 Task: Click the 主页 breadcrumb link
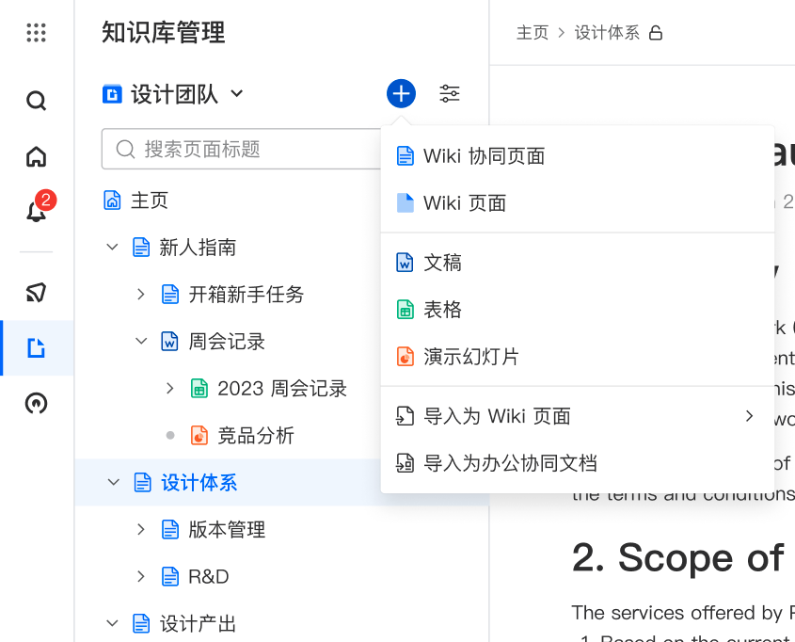(533, 33)
